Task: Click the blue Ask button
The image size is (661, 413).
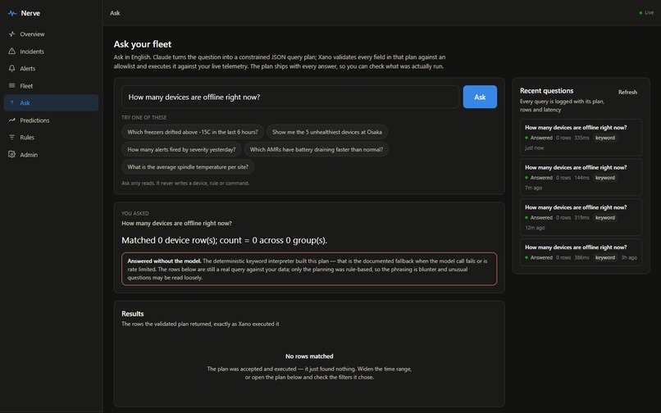Action: 480,97
